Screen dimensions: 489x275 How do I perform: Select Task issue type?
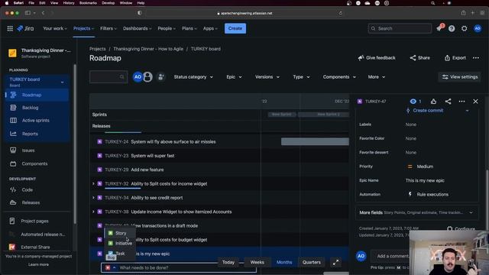120,254
